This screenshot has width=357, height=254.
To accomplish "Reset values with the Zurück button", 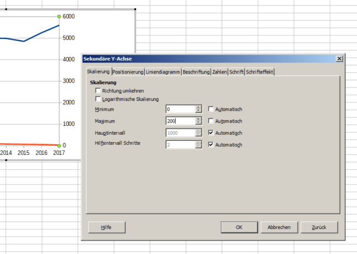I will click(319, 227).
